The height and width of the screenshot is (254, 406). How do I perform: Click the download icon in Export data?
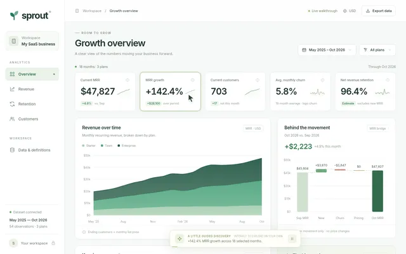368,11
